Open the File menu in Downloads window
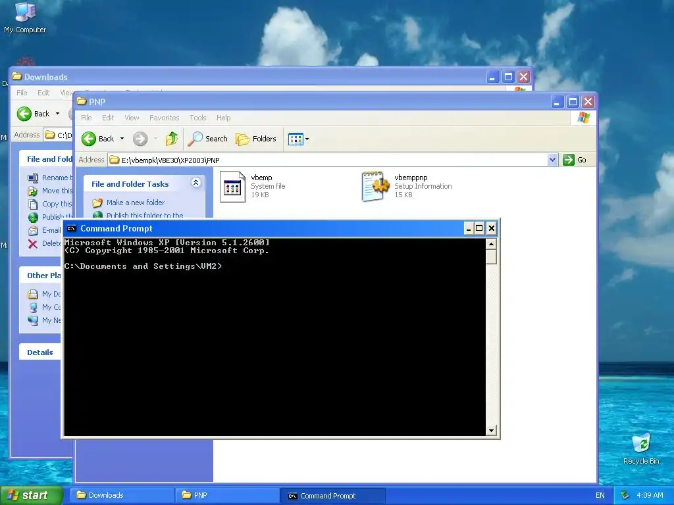The width and height of the screenshot is (674, 505). (x=22, y=93)
